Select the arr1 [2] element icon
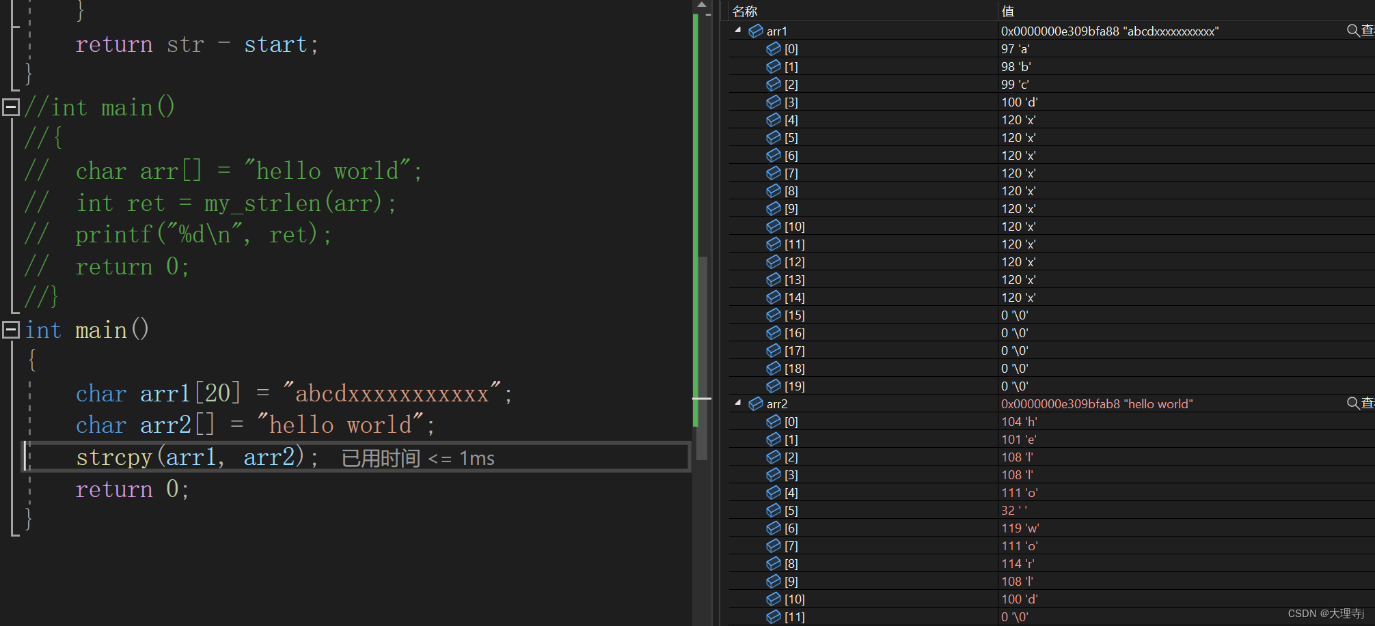This screenshot has width=1375, height=626. 774,84
